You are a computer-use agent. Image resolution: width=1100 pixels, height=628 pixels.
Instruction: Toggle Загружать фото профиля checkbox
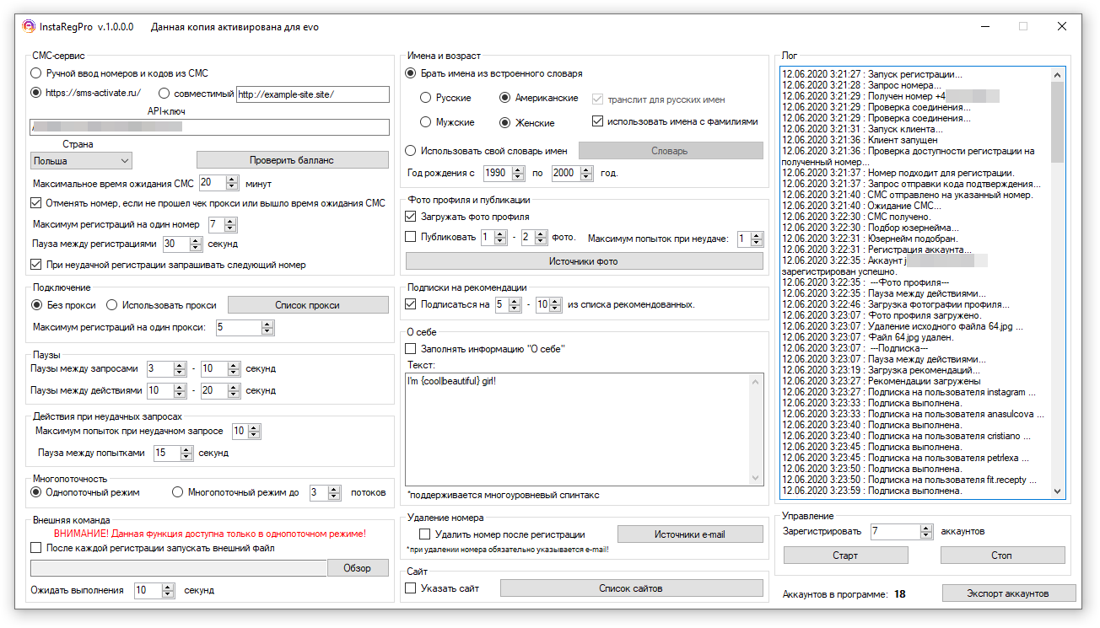click(412, 217)
